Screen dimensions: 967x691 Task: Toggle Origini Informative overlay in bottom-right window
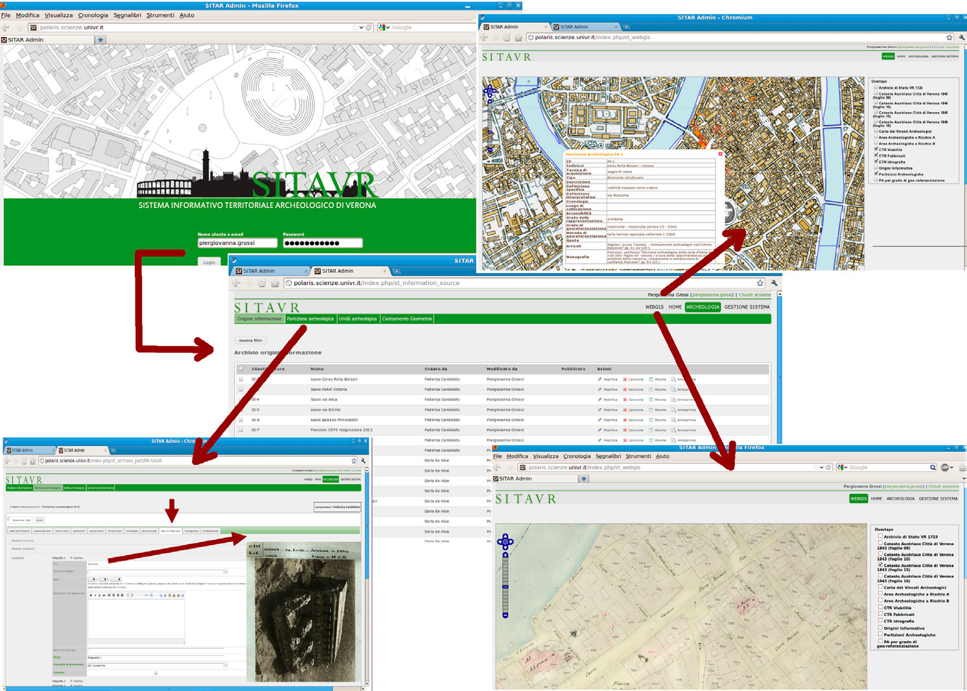[x=880, y=627]
